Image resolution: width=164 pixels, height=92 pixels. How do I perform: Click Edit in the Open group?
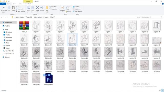[x=67, y=9]
